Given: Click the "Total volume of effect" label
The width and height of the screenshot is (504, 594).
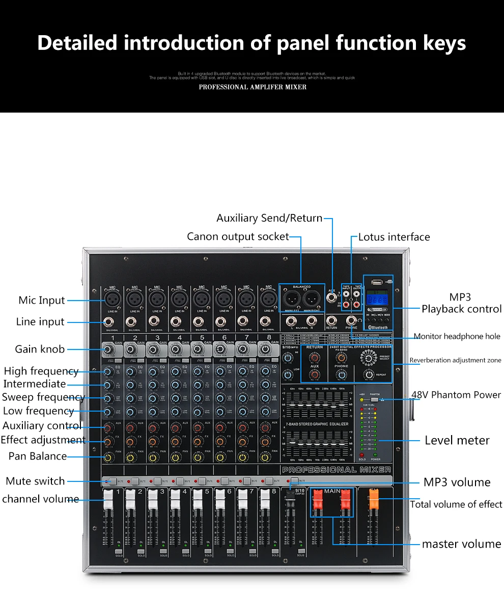Looking at the screenshot, I should pos(456,505).
